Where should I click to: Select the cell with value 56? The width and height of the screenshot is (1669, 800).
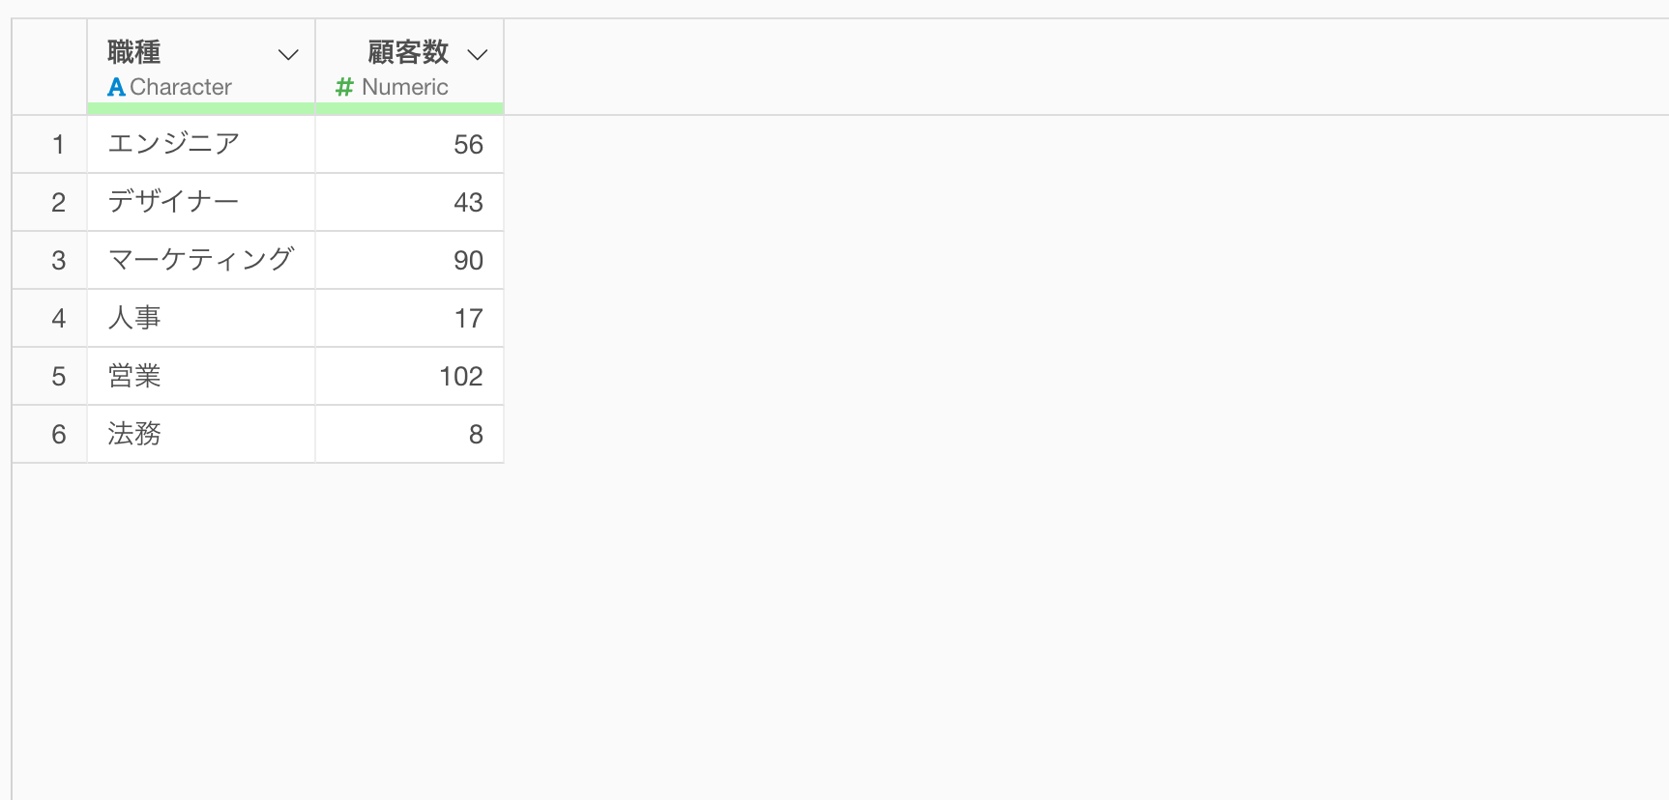point(409,144)
